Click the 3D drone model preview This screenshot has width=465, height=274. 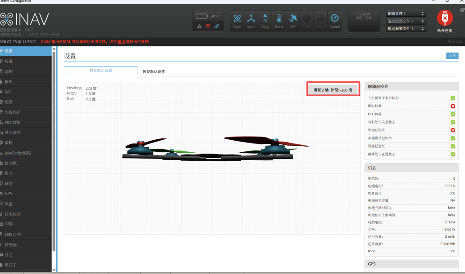tap(212, 158)
